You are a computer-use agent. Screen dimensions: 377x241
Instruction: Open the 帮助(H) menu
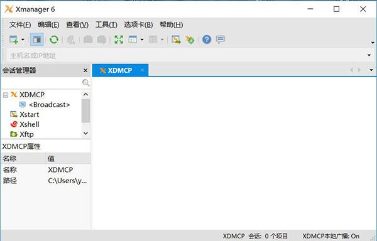pos(171,24)
